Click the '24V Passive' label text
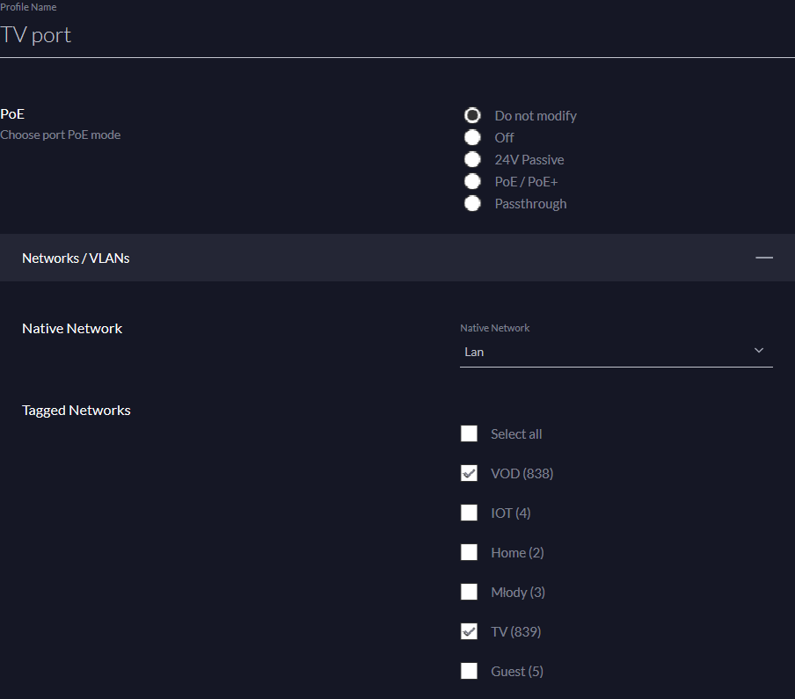795x699 pixels. [529, 159]
